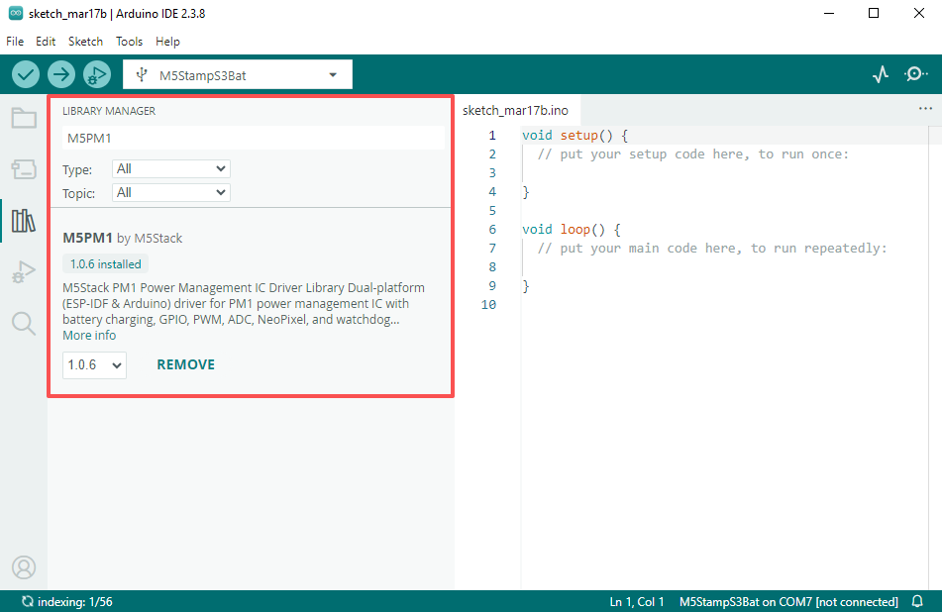Open the Search magnifier sidebar icon

[x=24, y=323]
